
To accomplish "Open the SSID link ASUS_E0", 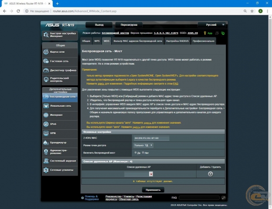I will point(193,33).
